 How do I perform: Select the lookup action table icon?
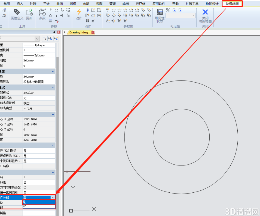pyautogui.click(x=93, y=21)
